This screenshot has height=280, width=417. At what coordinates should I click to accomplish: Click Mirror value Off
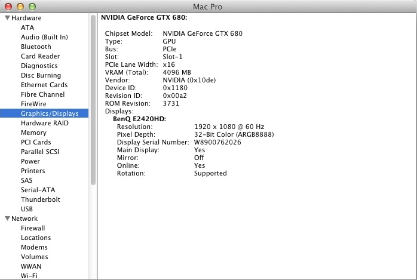point(199,158)
